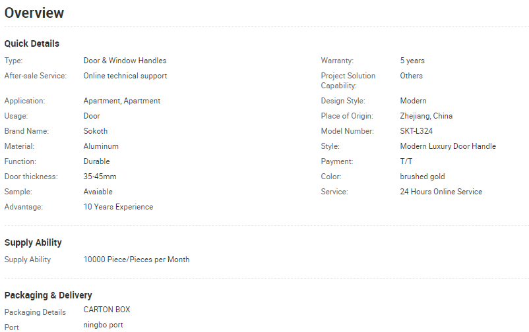Select the 10000 Piece/Pieces per Month value
The image size is (529, 332).
point(137,260)
